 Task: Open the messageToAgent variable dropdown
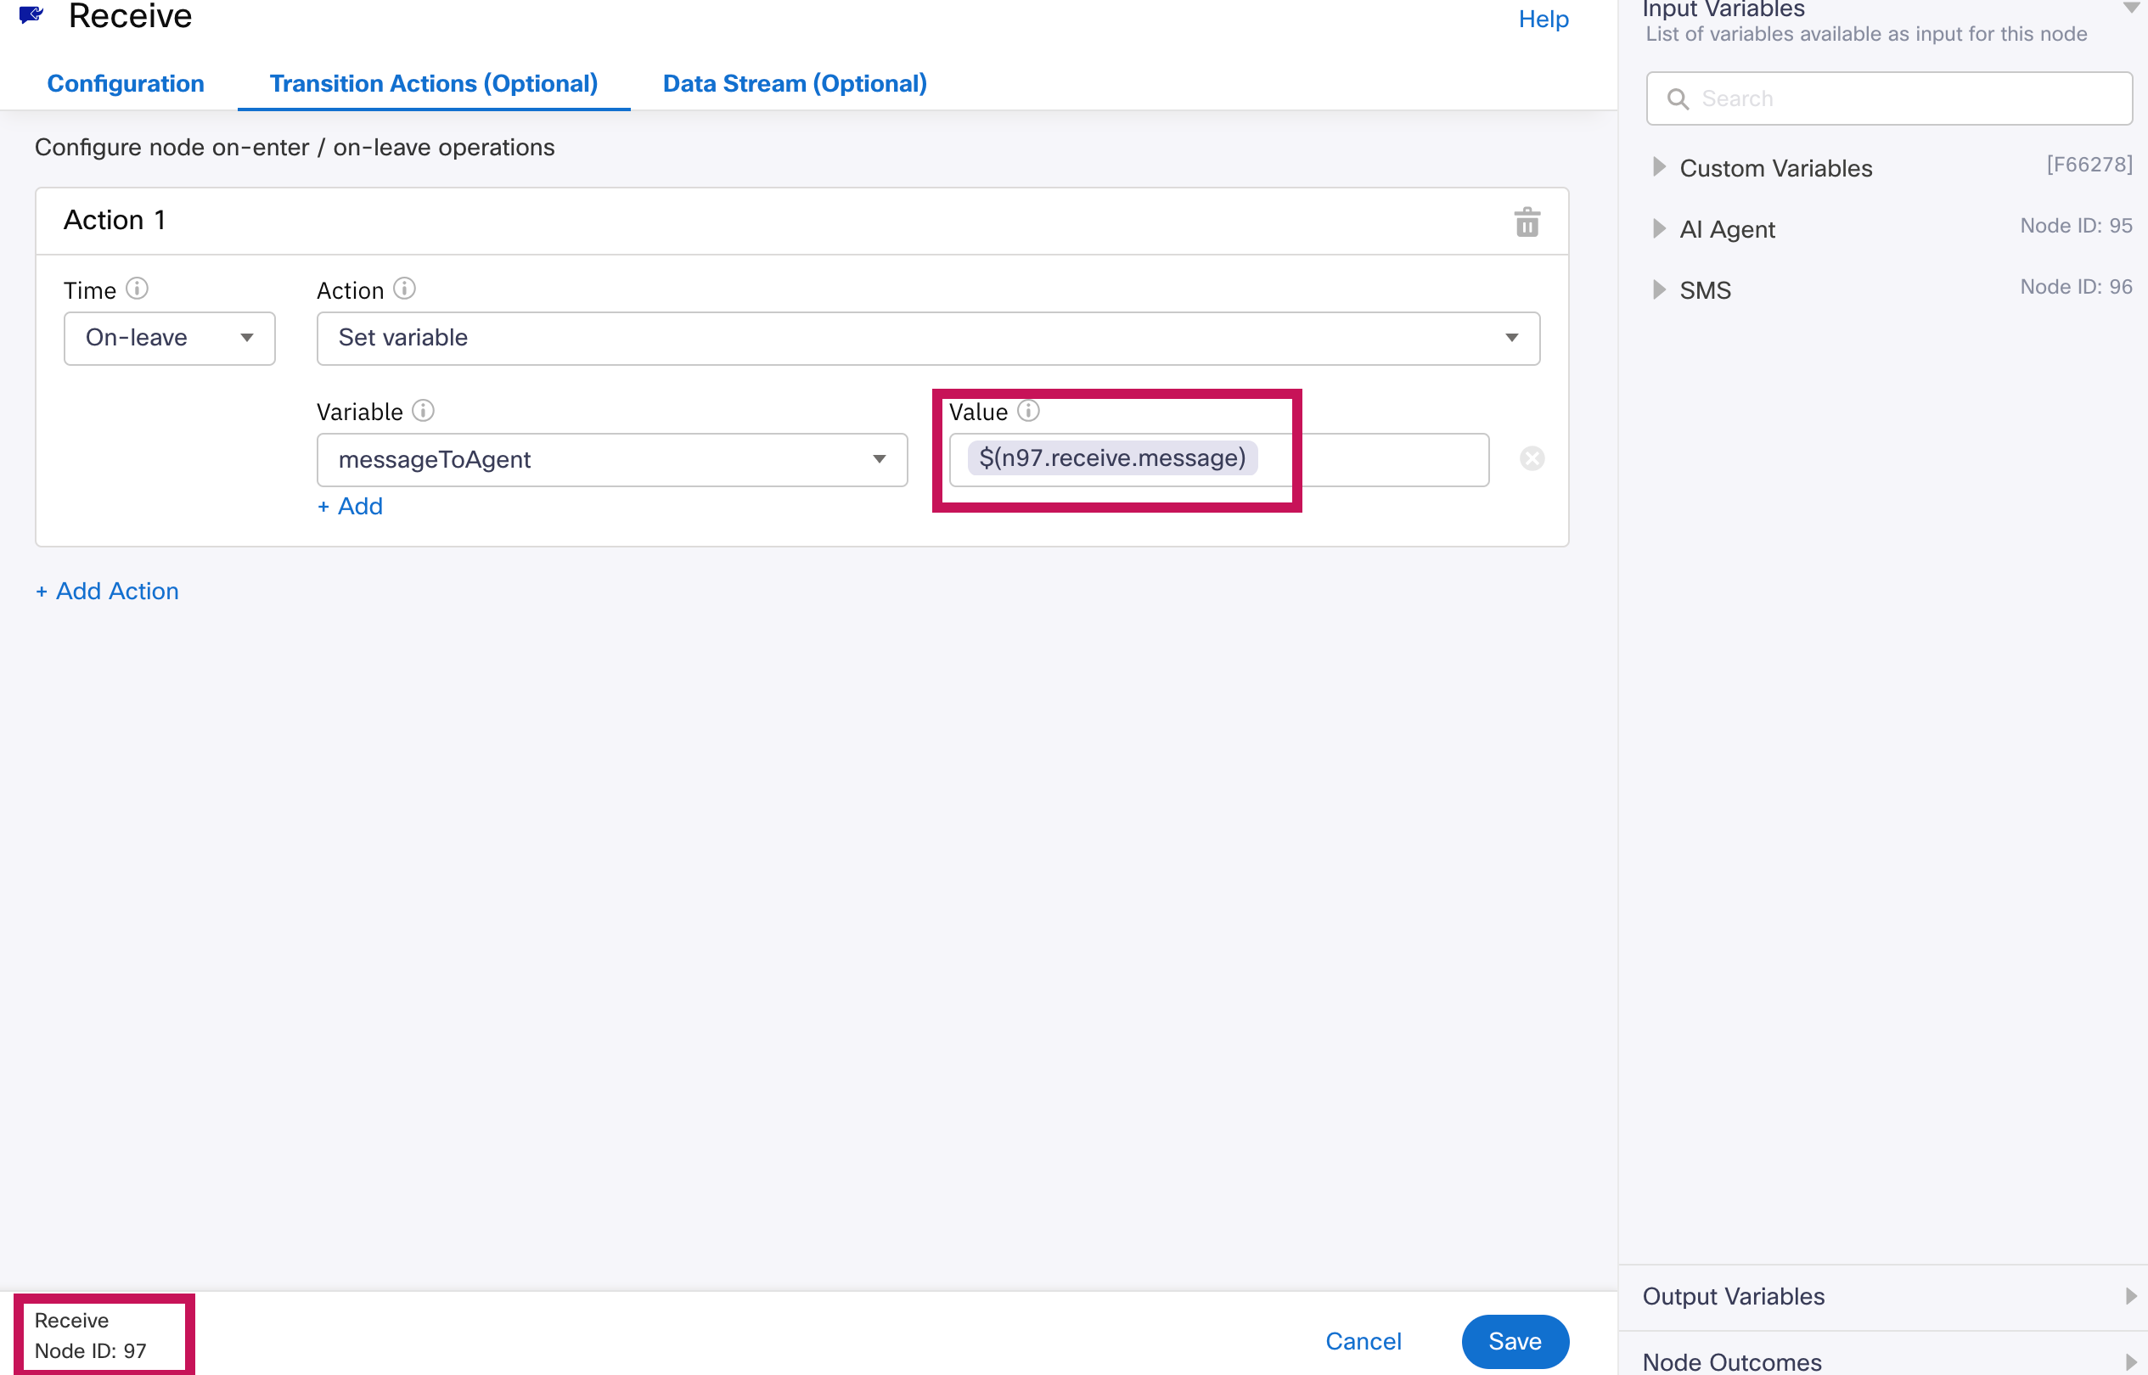612,460
